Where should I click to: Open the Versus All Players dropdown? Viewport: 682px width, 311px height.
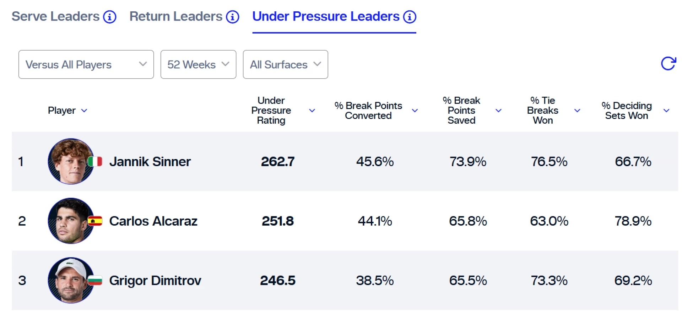86,64
